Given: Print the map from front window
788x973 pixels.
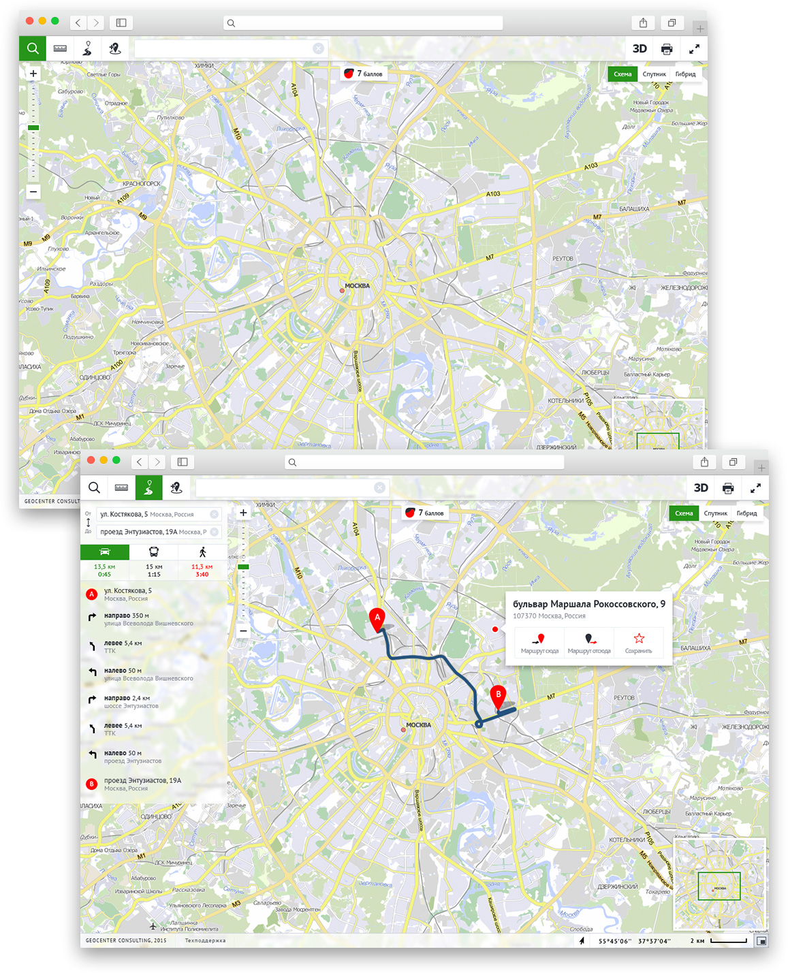Looking at the screenshot, I should pyautogui.click(x=728, y=488).
